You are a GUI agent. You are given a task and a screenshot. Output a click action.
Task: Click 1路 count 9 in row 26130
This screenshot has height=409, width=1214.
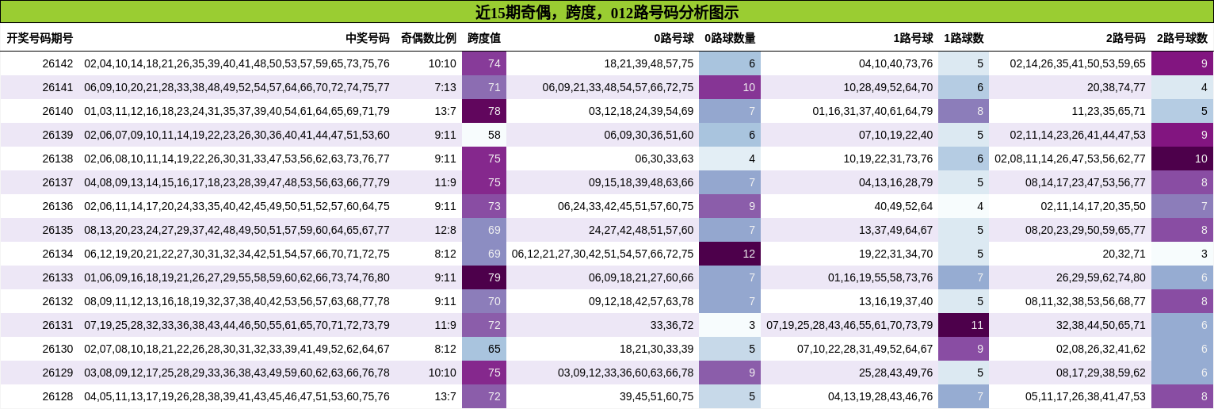coord(964,349)
